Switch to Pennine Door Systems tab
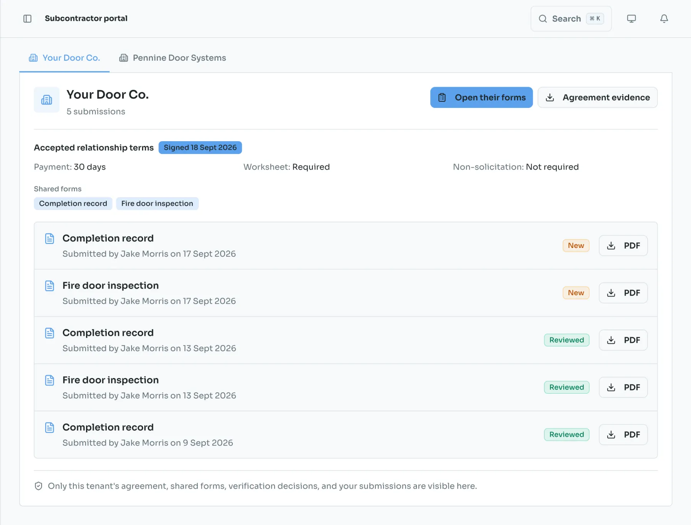 pyautogui.click(x=173, y=58)
